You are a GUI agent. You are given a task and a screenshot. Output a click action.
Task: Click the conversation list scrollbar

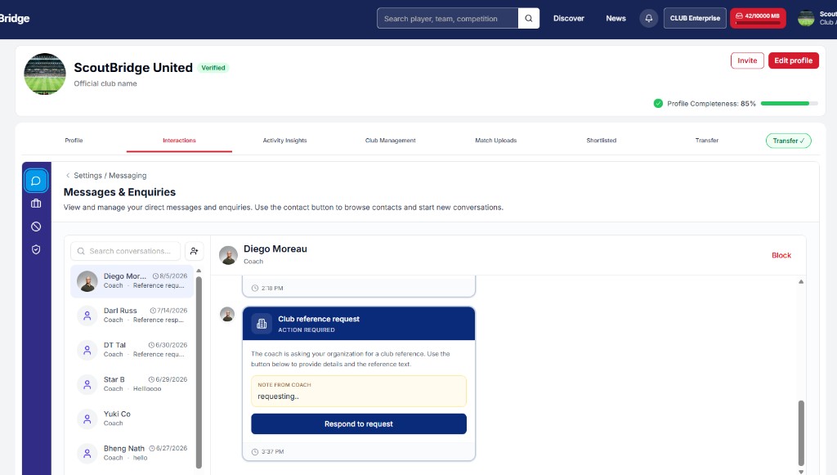click(x=199, y=373)
